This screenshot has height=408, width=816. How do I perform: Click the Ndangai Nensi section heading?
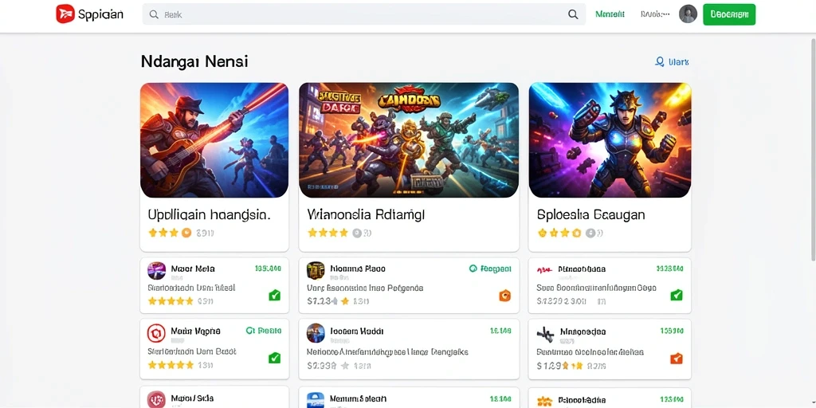pos(194,61)
